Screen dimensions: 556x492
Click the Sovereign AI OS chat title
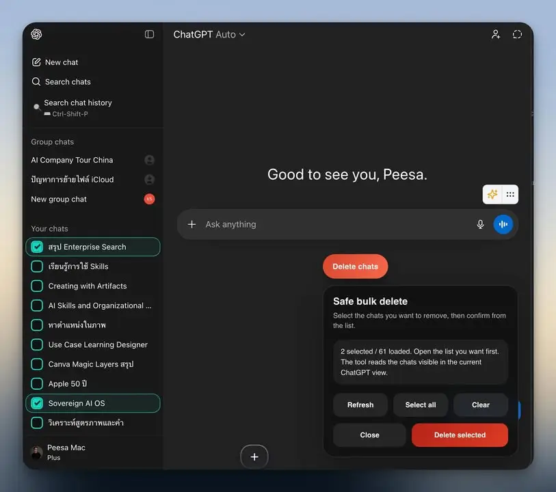[x=77, y=403]
